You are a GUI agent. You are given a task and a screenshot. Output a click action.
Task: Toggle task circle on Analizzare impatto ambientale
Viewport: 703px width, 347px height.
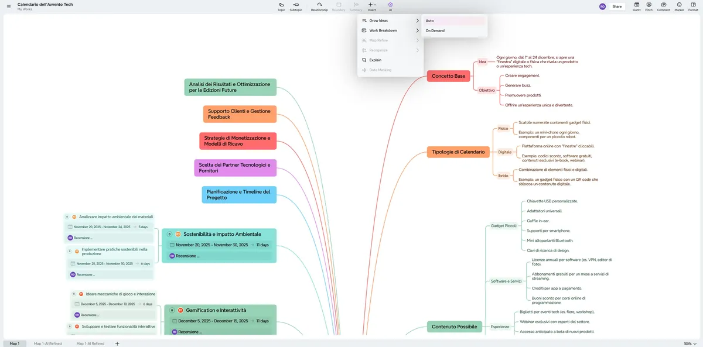67,217
